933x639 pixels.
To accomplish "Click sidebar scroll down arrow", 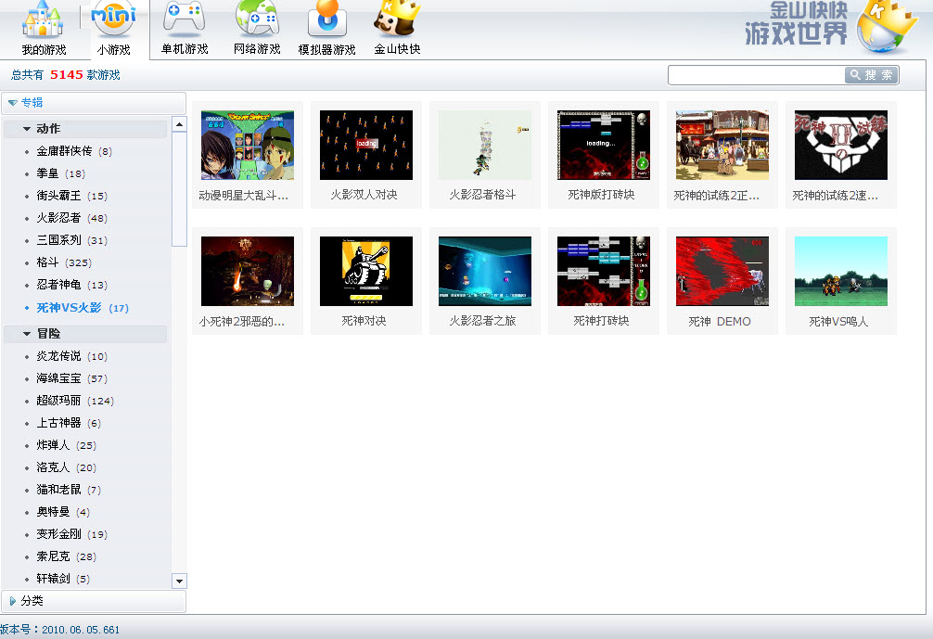I will coord(179,581).
